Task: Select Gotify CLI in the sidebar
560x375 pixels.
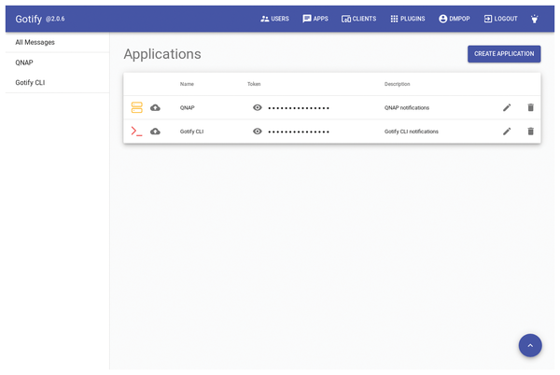Action: (57, 82)
